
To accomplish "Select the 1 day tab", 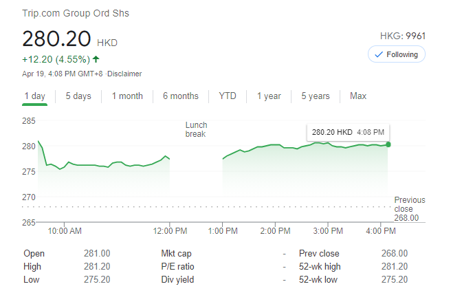I will 34,96.
